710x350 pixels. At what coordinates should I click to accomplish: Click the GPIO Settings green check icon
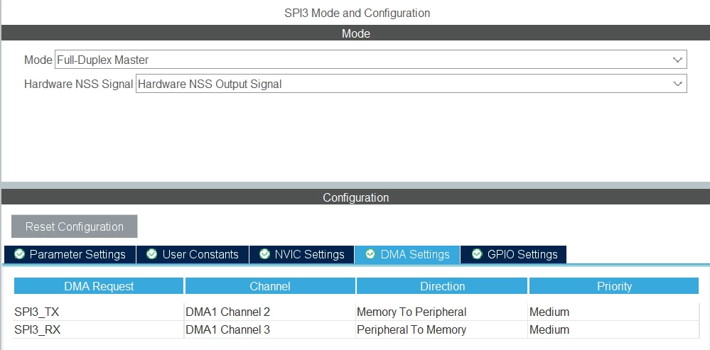477,254
